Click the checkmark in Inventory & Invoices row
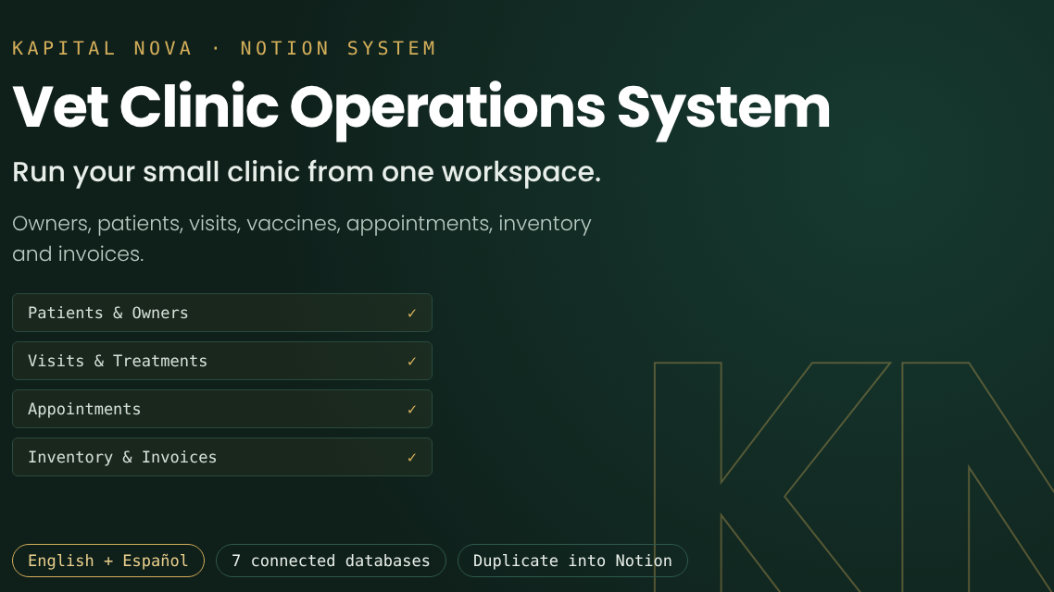The height and width of the screenshot is (592, 1054). tap(411, 458)
